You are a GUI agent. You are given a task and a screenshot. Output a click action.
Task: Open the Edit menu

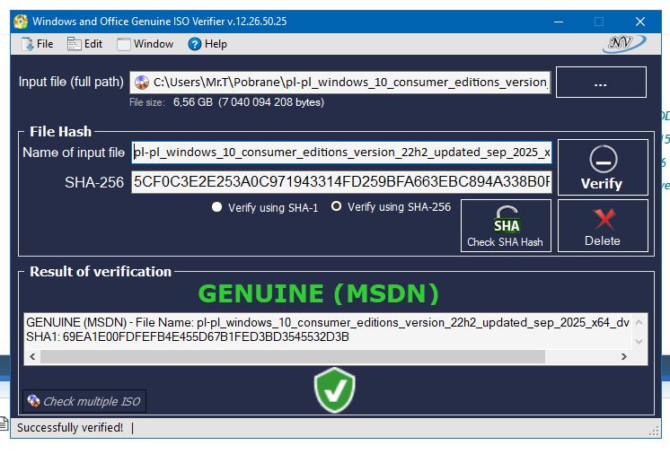pyautogui.click(x=85, y=44)
